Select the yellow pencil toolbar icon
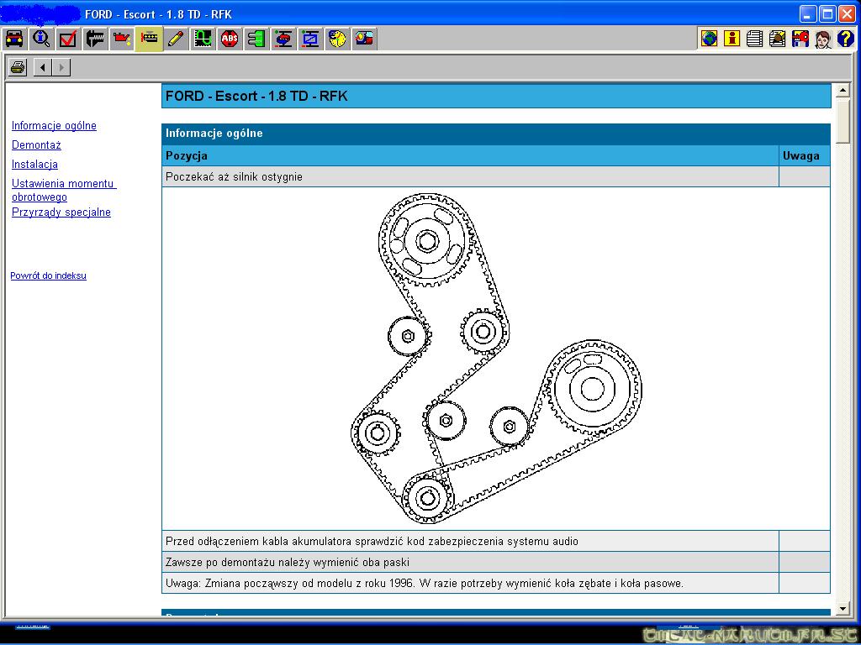 click(x=176, y=39)
